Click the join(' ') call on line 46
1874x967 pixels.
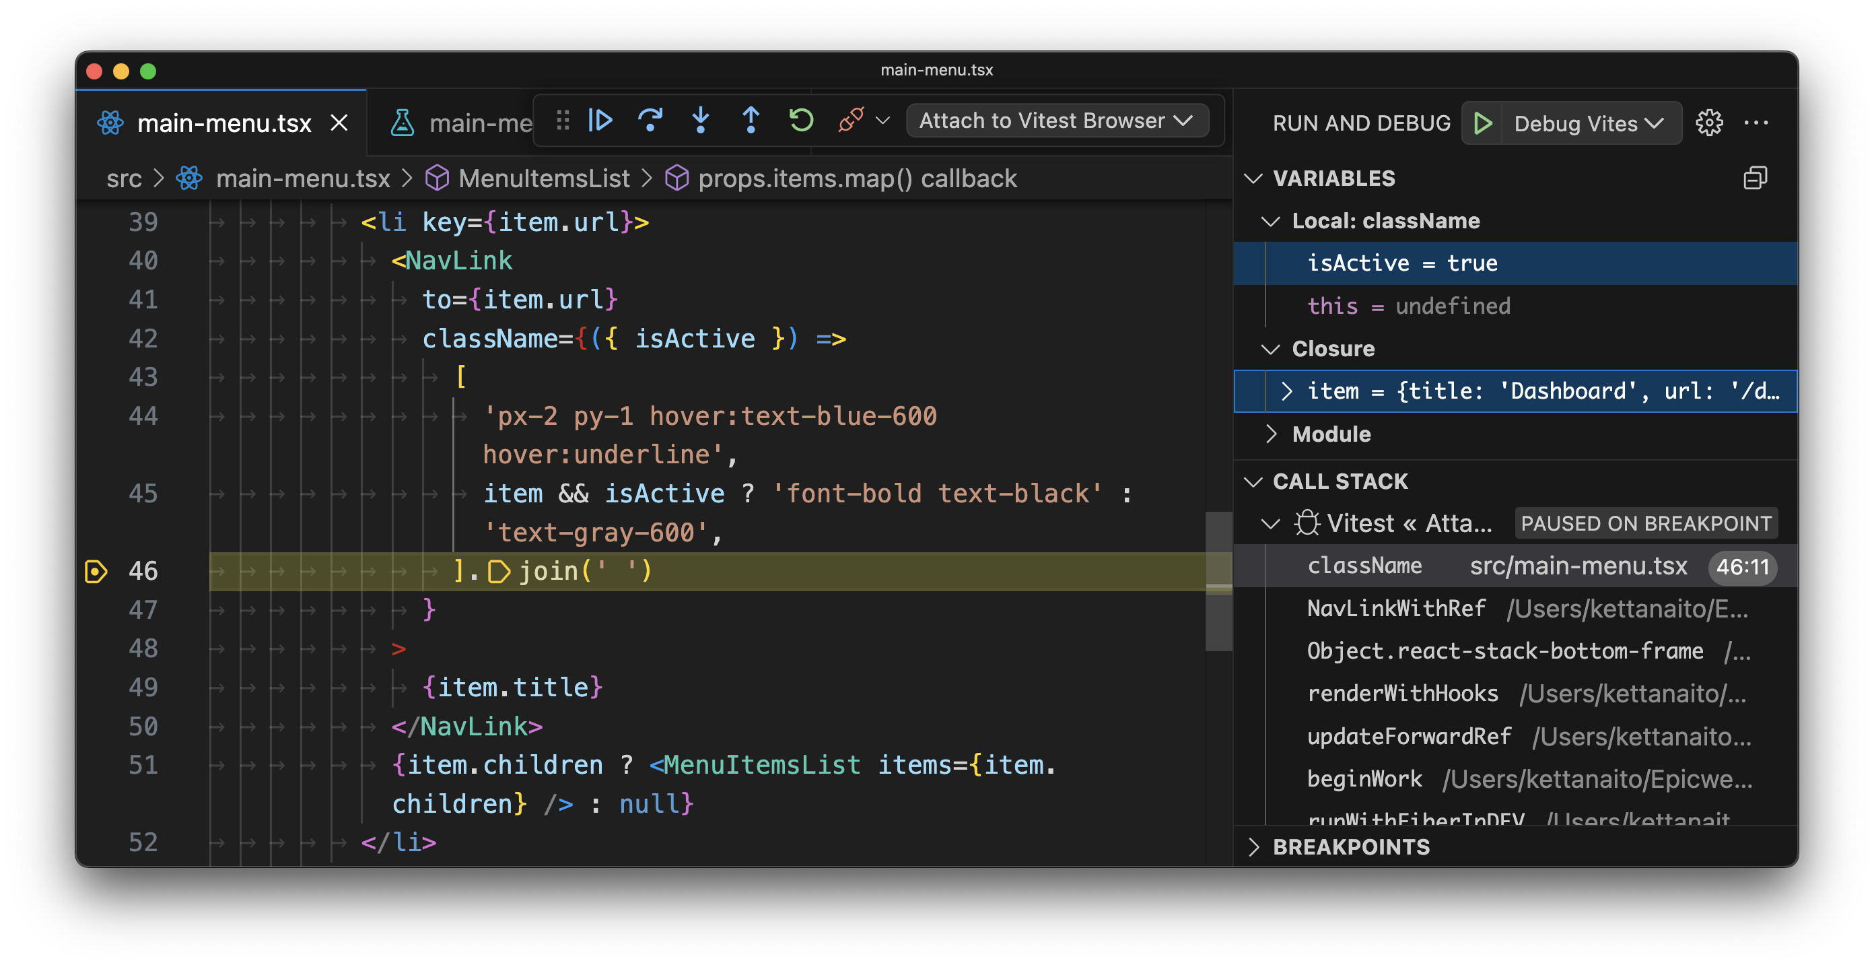coord(585,572)
